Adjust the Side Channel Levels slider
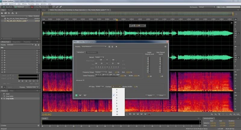This screenshot has height=130, width=241. click(x=161, y=65)
